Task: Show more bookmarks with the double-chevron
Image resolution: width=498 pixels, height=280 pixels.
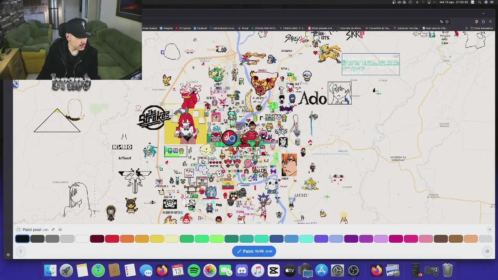Action: point(467,28)
